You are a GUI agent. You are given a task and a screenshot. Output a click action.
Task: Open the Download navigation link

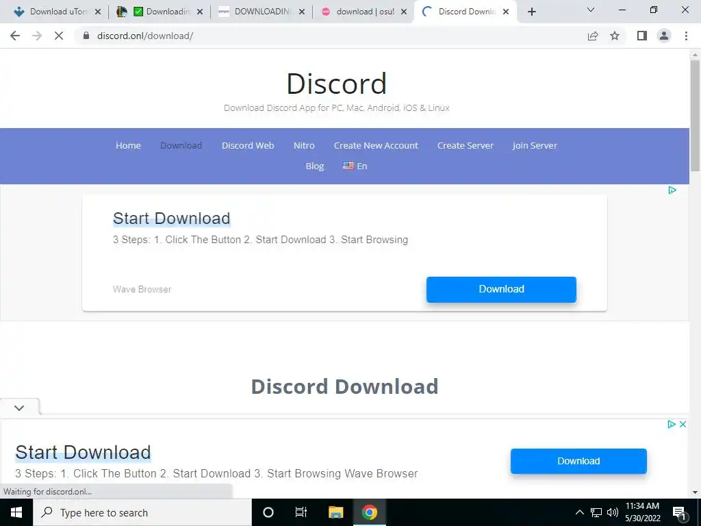tap(181, 145)
